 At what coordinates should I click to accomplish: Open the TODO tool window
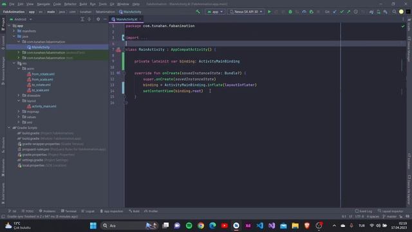coord(28,211)
